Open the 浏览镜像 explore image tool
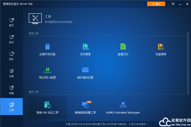 tap(85, 50)
